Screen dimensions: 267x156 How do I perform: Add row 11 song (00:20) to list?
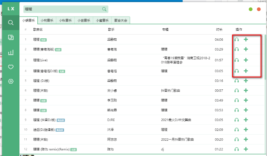246,140
